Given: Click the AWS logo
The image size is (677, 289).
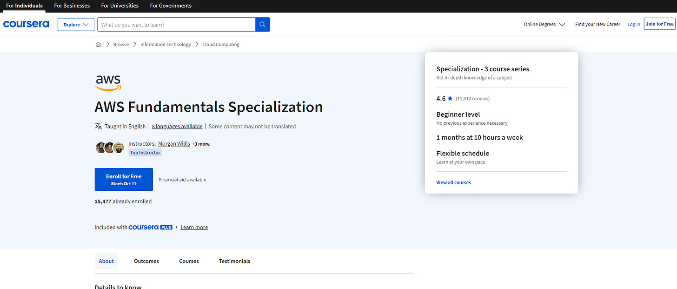Looking at the screenshot, I should click(108, 83).
